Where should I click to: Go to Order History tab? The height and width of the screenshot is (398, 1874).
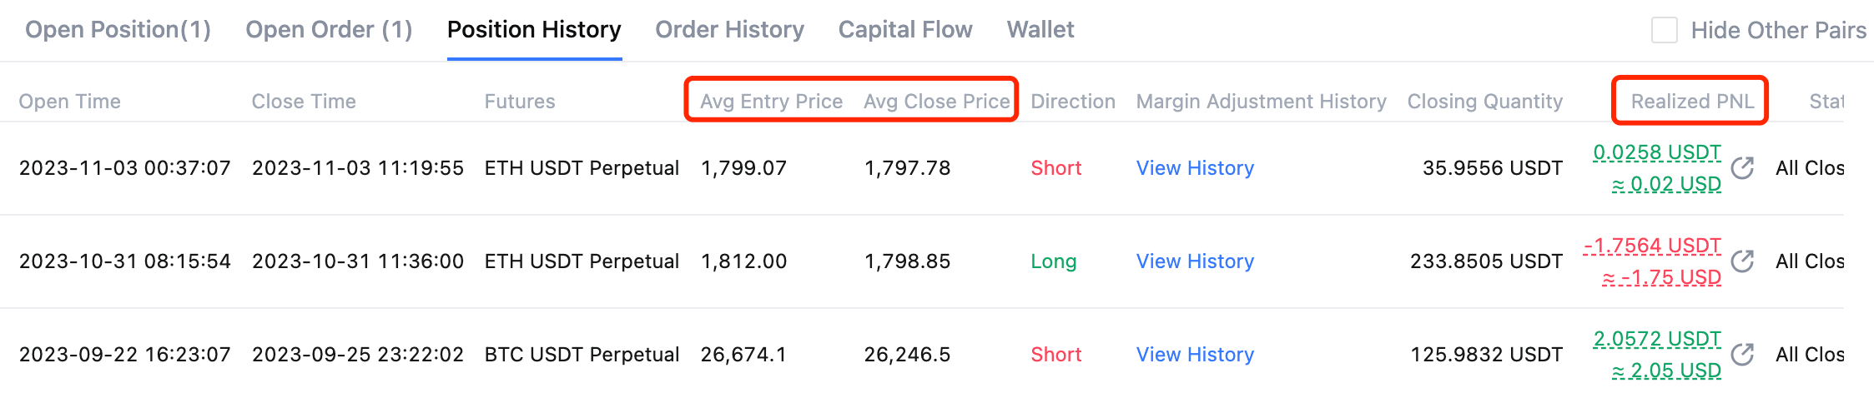click(729, 30)
